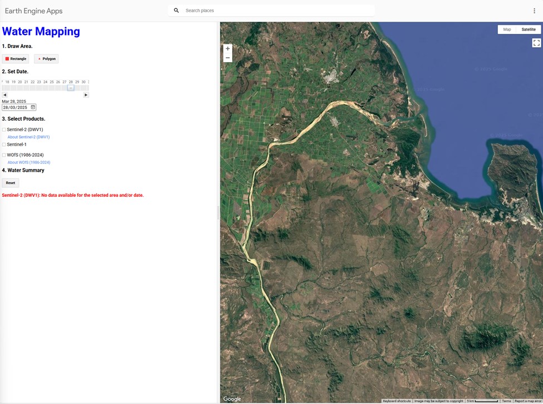This screenshot has width=543, height=404.
Task: Click date 22 on slider scale
Action: pyautogui.click(x=32, y=82)
